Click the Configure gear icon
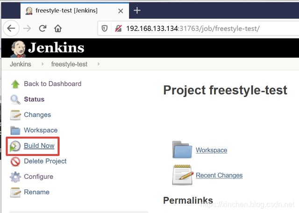Viewport: 299px width, 213px height. (x=15, y=177)
